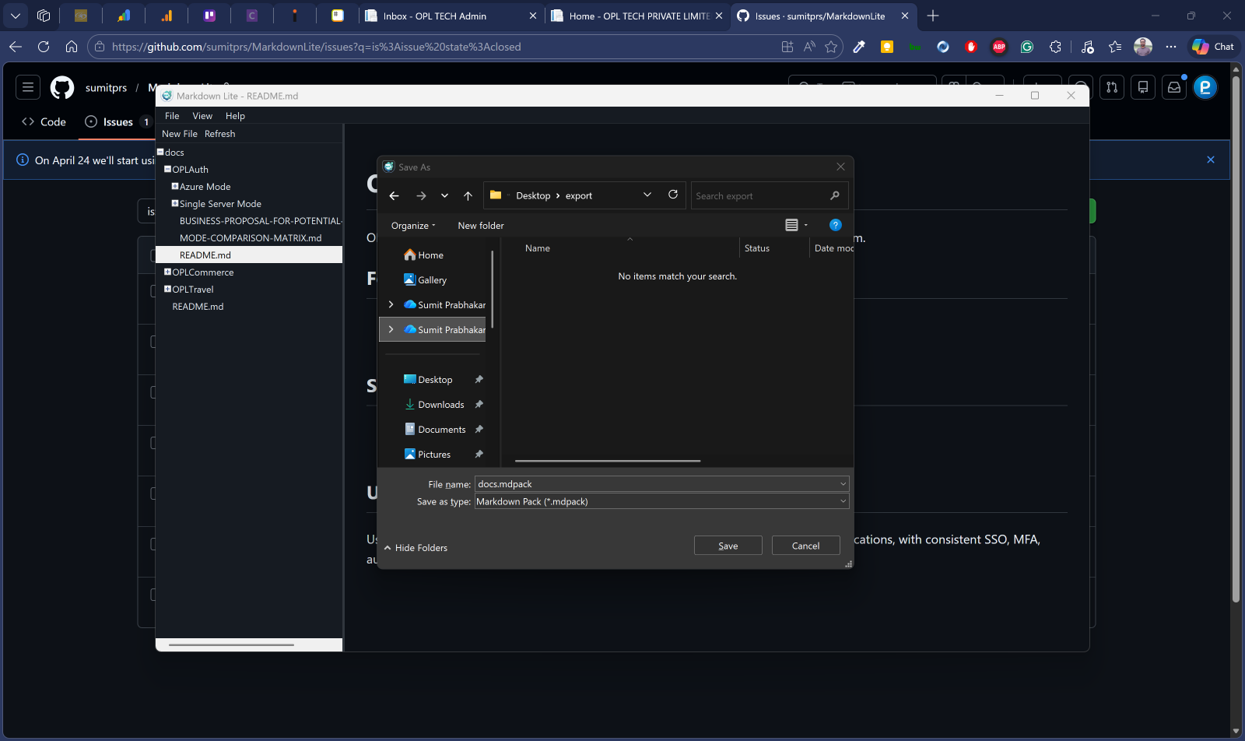This screenshot has width=1245, height=741.
Task: Change the file view layout
Action: tap(792, 225)
